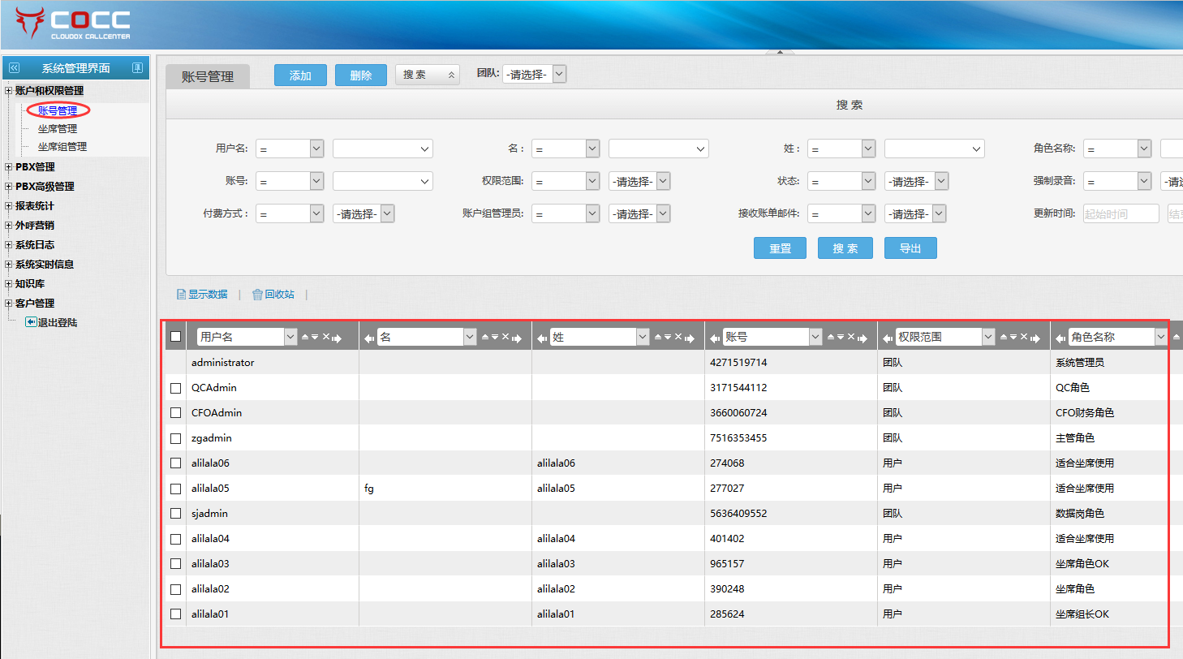Expand the PBX管理 tree node
Screen dimensions: 1183x659
pyautogui.click(x=8, y=167)
